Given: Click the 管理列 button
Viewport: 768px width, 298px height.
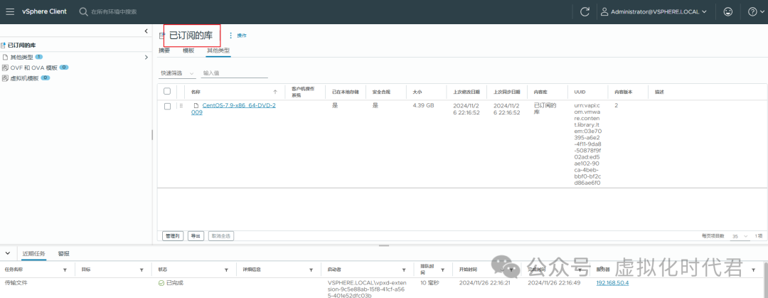Looking at the screenshot, I should (172, 235).
